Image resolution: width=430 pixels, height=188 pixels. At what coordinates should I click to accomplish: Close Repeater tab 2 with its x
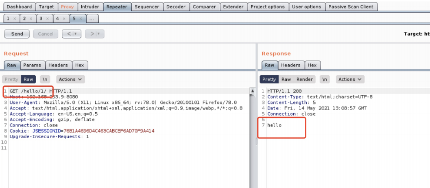[x=31, y=18]
